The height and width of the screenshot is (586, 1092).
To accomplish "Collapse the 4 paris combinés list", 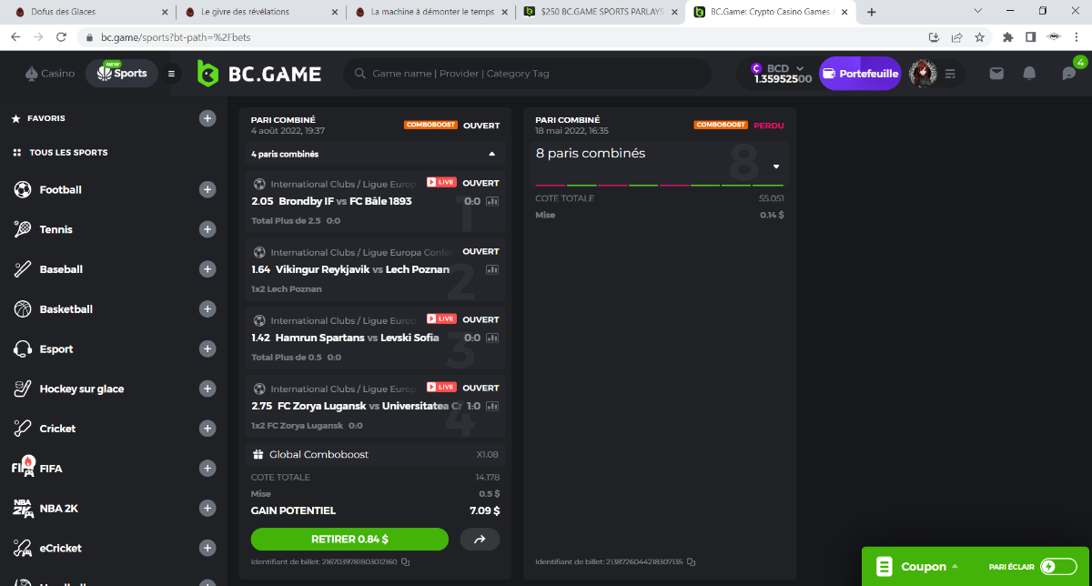I will click(492, 154).
